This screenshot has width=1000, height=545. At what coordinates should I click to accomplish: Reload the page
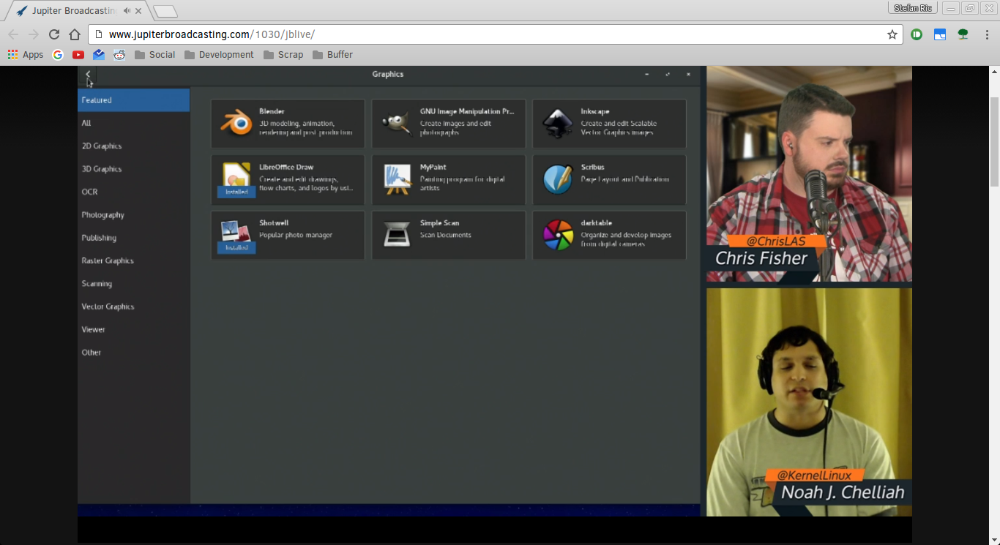point(54,34)
